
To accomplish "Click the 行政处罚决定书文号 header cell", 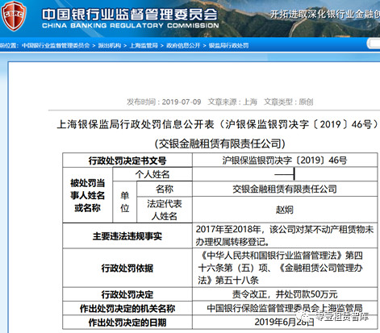I will 127,160.
